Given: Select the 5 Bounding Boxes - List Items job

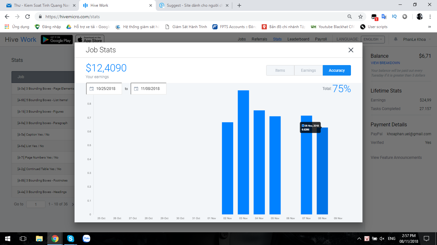Looking at the screenshot, I should point(43,100).
